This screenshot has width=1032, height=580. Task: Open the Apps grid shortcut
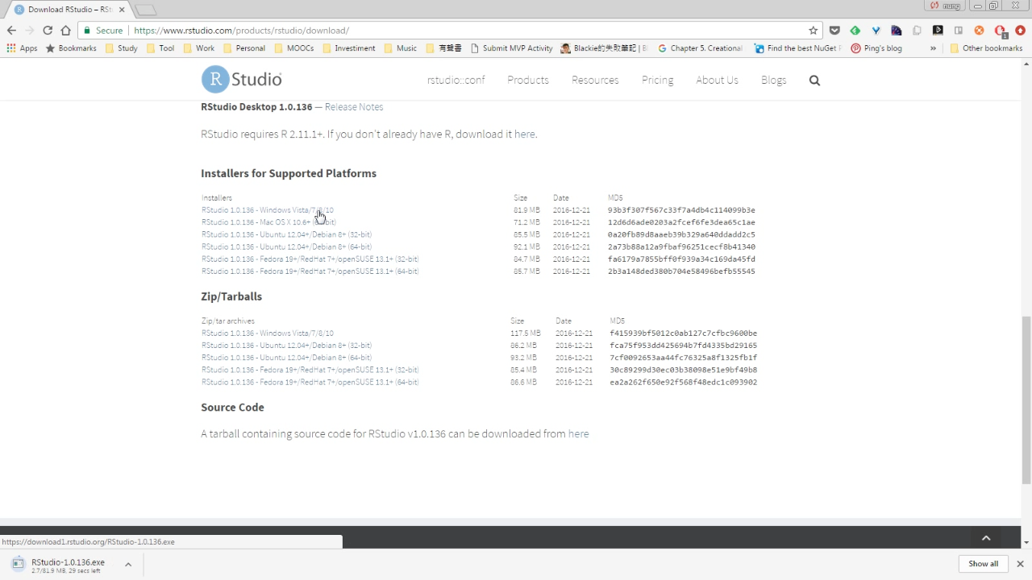[23, 48]
